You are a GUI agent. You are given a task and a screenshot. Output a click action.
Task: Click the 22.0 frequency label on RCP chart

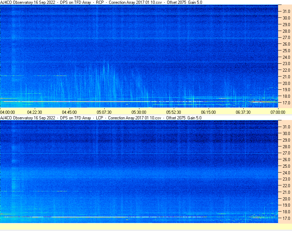click(x=286, y=70)
